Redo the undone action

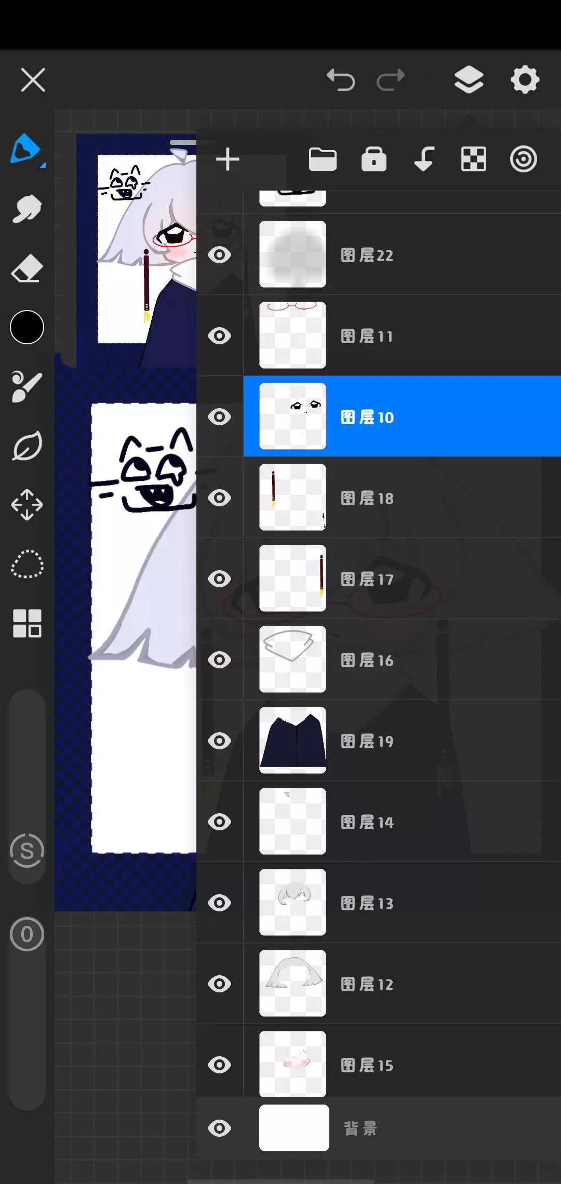(x=391, y=80)
